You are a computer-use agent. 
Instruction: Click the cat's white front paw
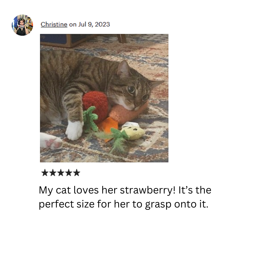(x=74, y=130)
